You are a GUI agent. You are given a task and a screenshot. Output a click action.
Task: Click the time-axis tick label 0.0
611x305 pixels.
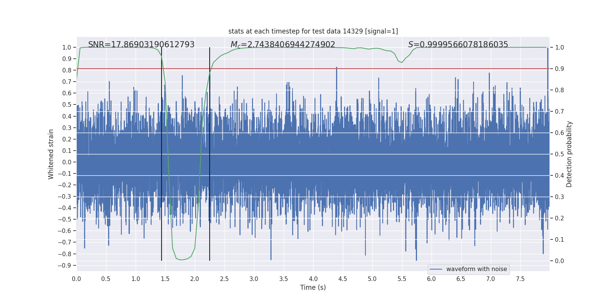(76, 279)
